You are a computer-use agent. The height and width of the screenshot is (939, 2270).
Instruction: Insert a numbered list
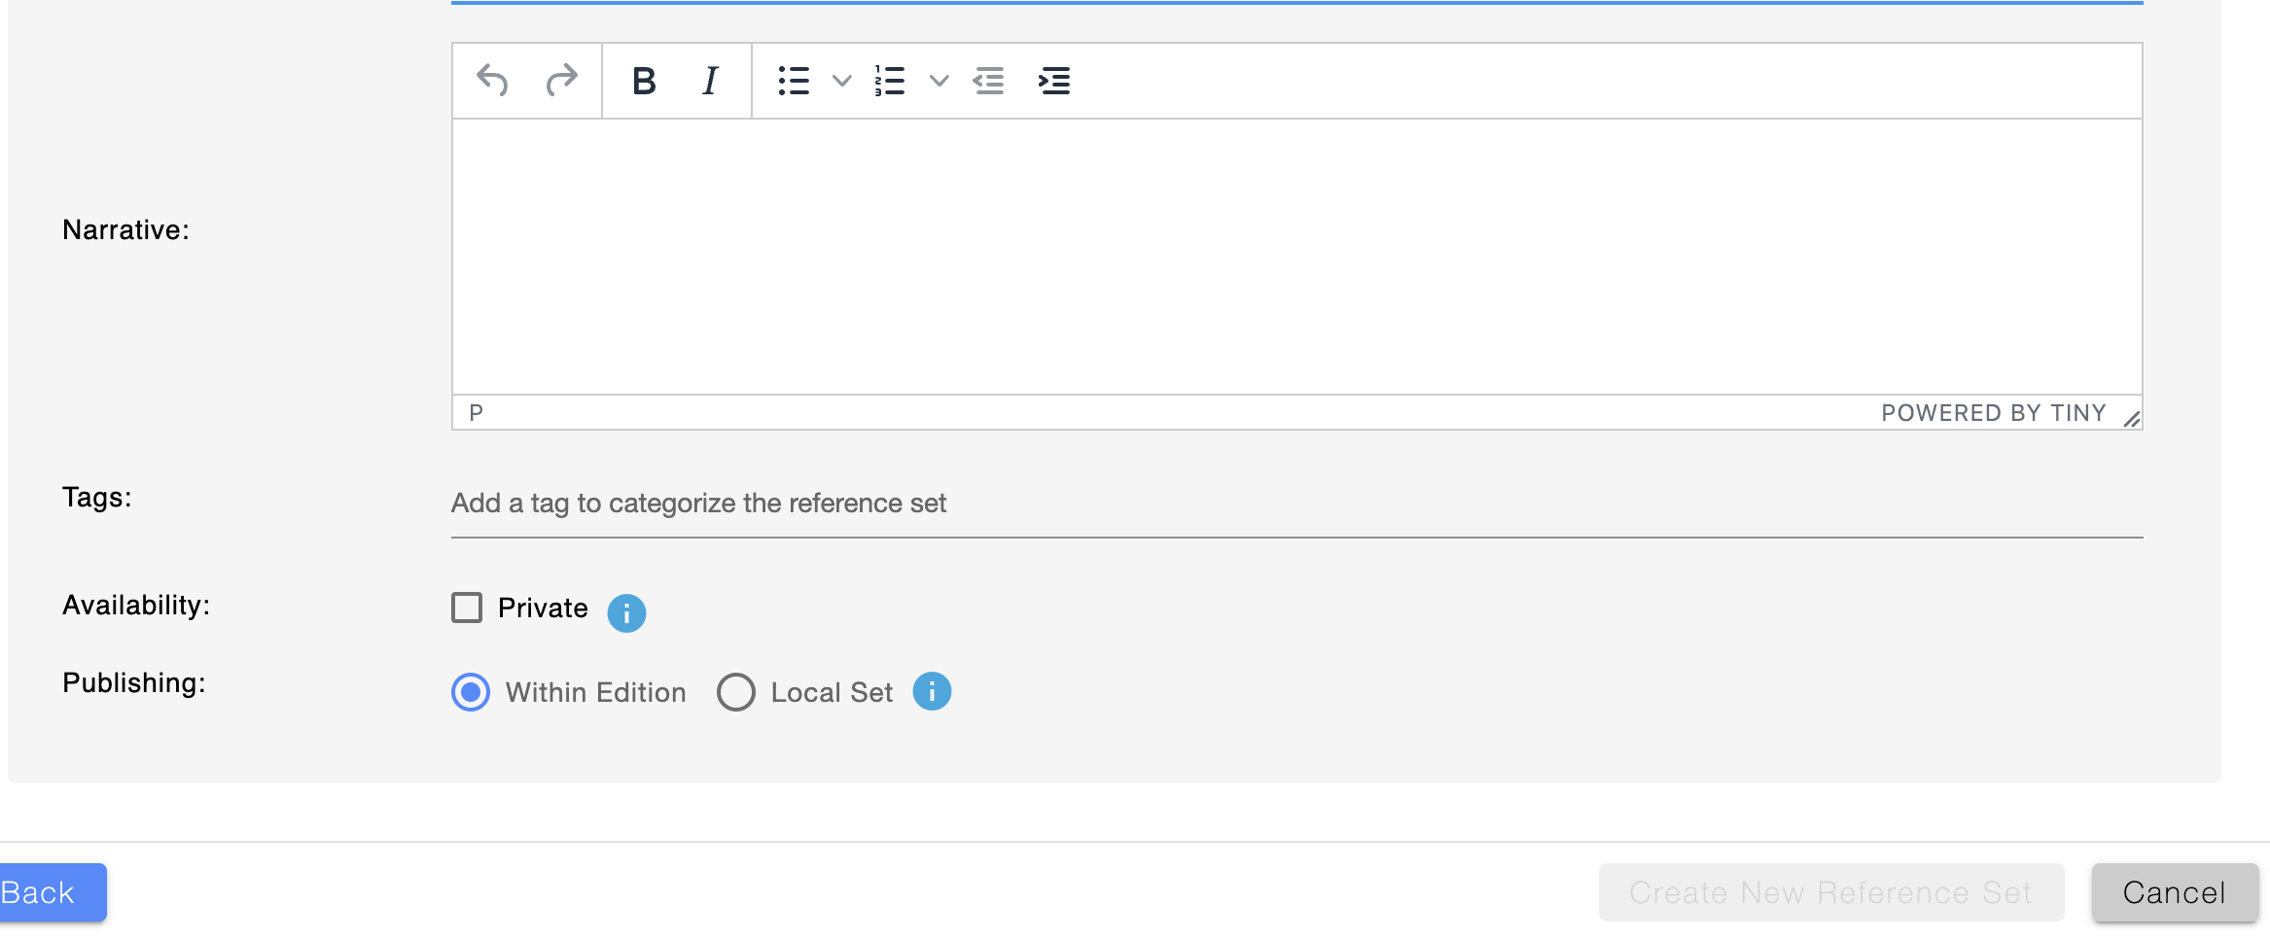click(x=890, y=81)
